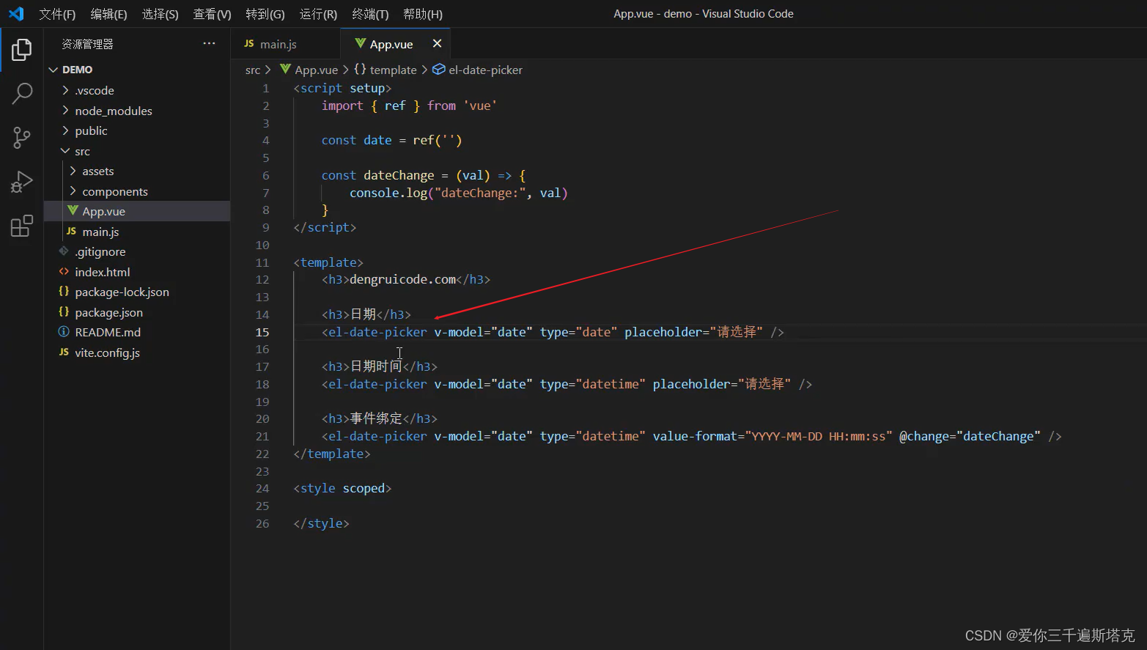Click the git icon beside .gitignore
The height and width of the screenshot is (650, 1147).
tap(64, 251)
